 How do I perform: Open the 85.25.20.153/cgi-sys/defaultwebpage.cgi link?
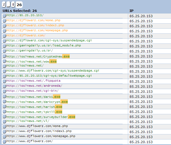49,76
